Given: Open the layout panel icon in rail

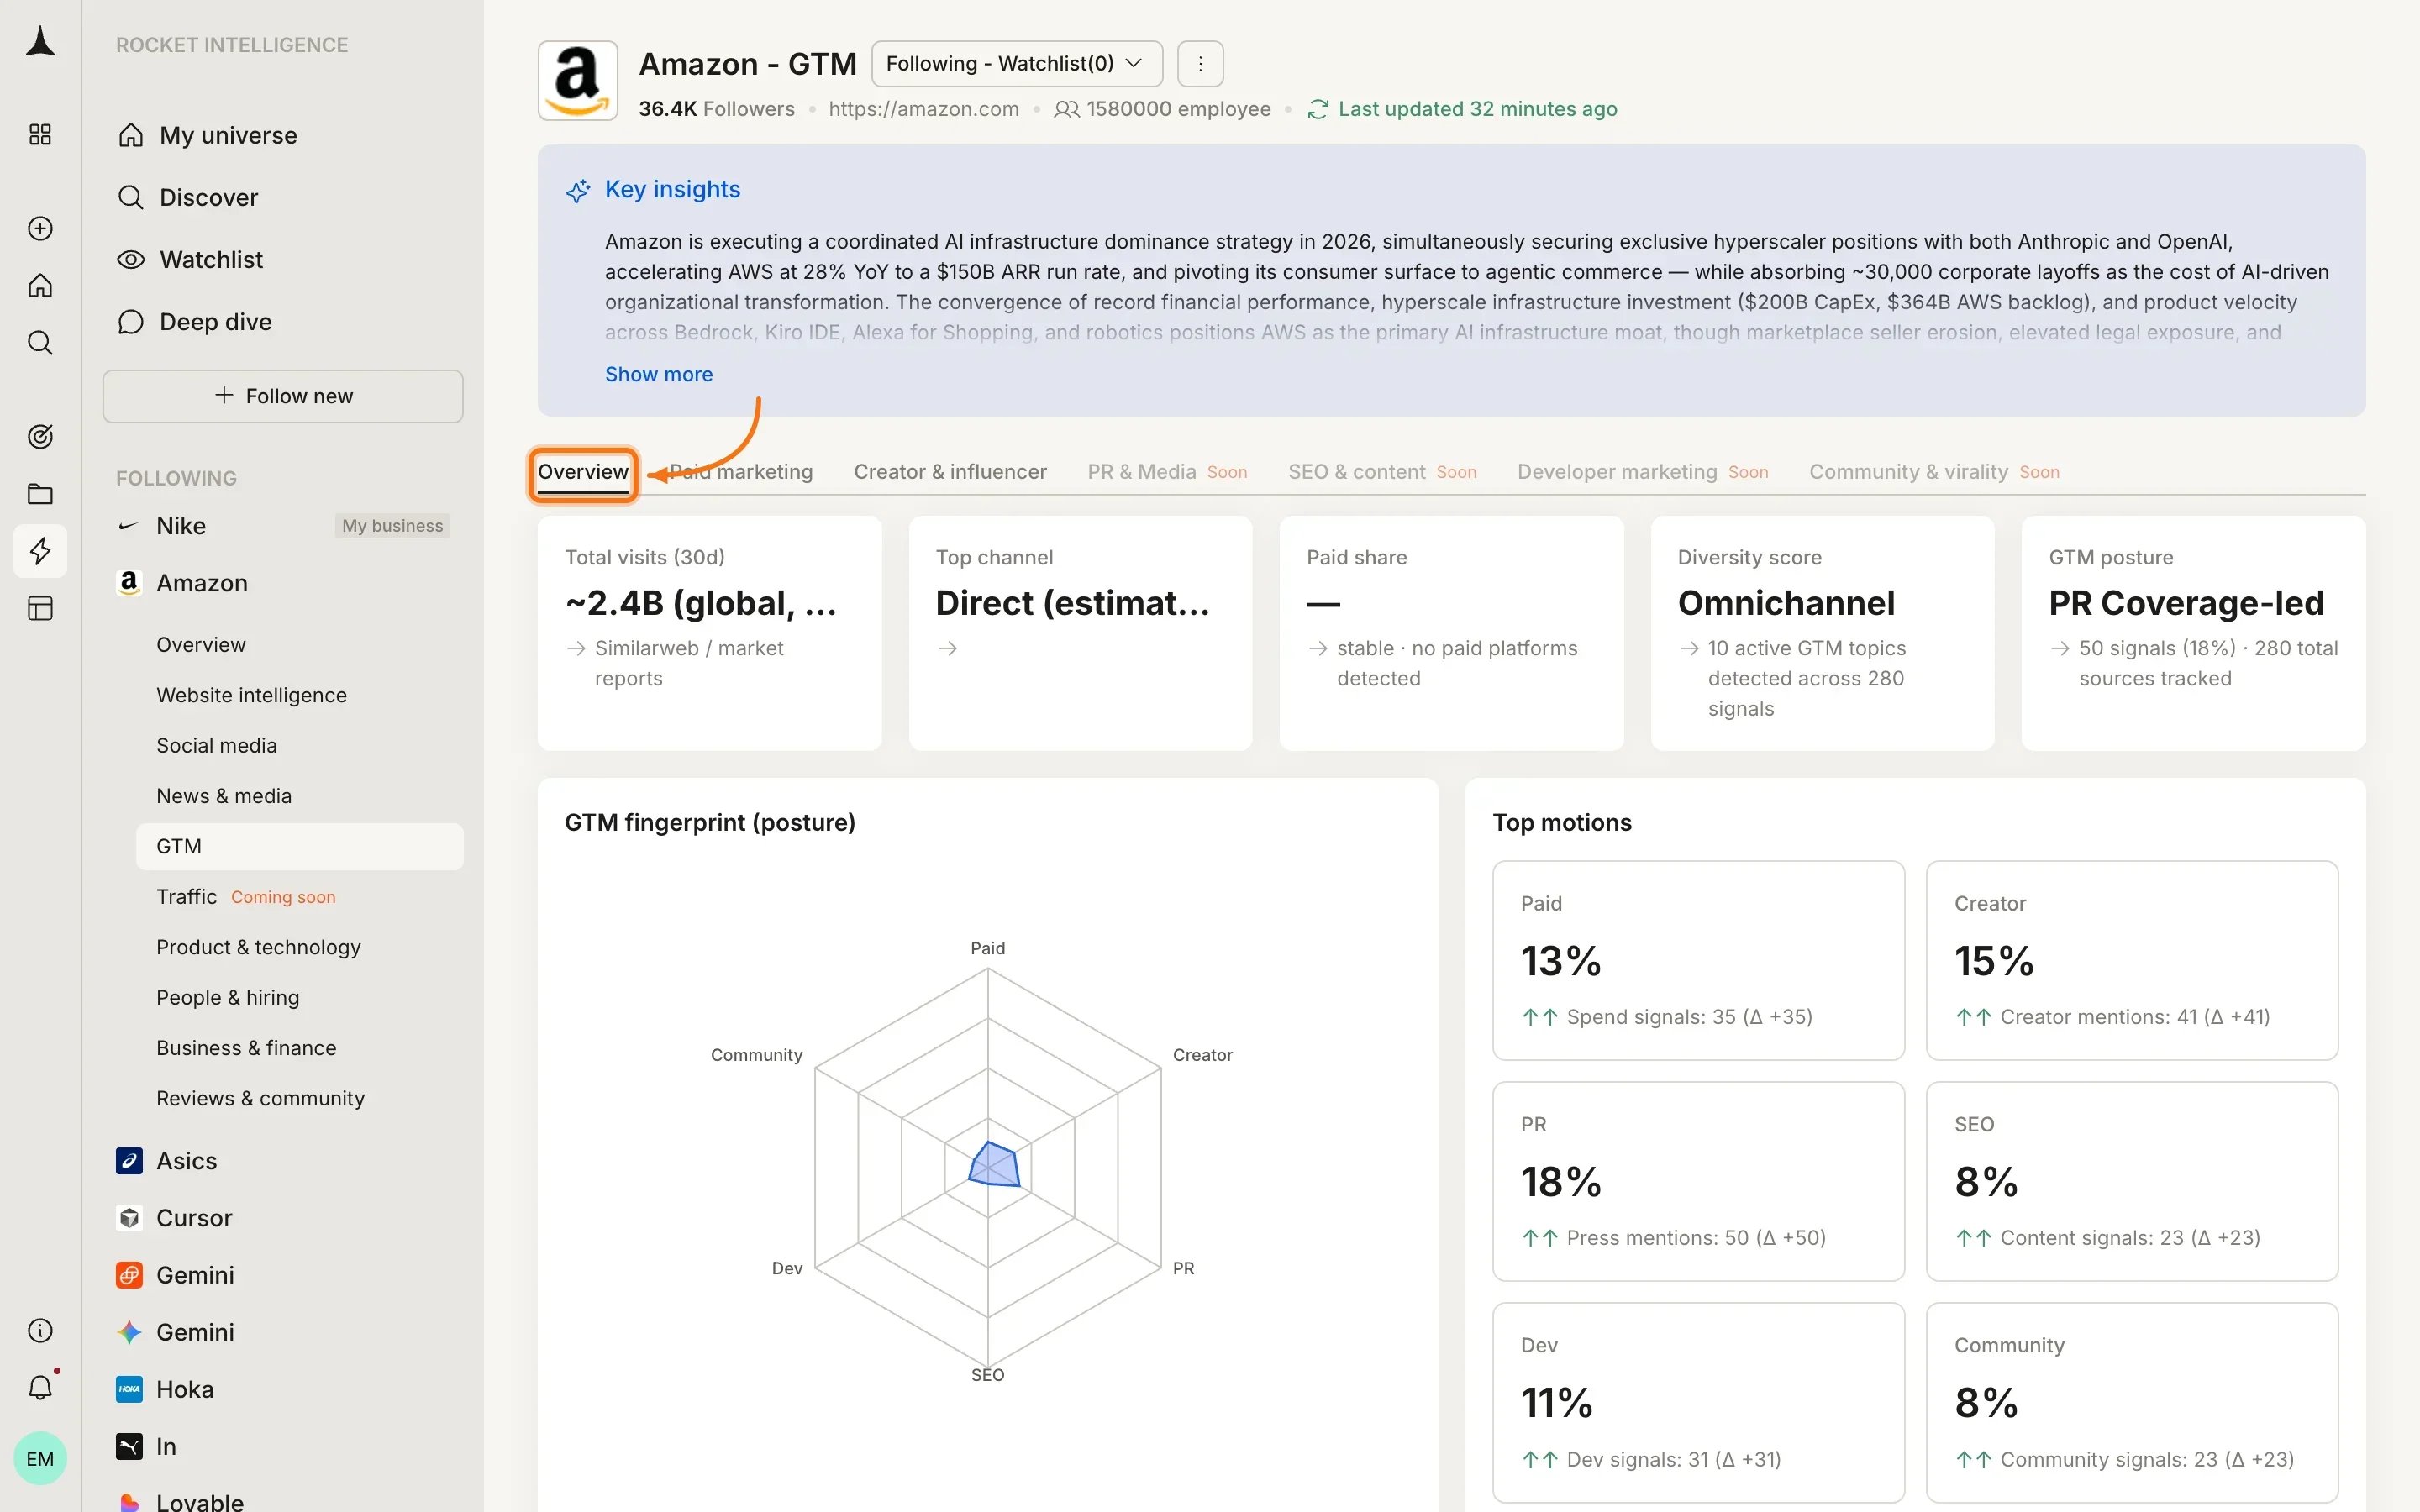Looking at the screenshot, I should pyautogui.click(x=40, y=608).
